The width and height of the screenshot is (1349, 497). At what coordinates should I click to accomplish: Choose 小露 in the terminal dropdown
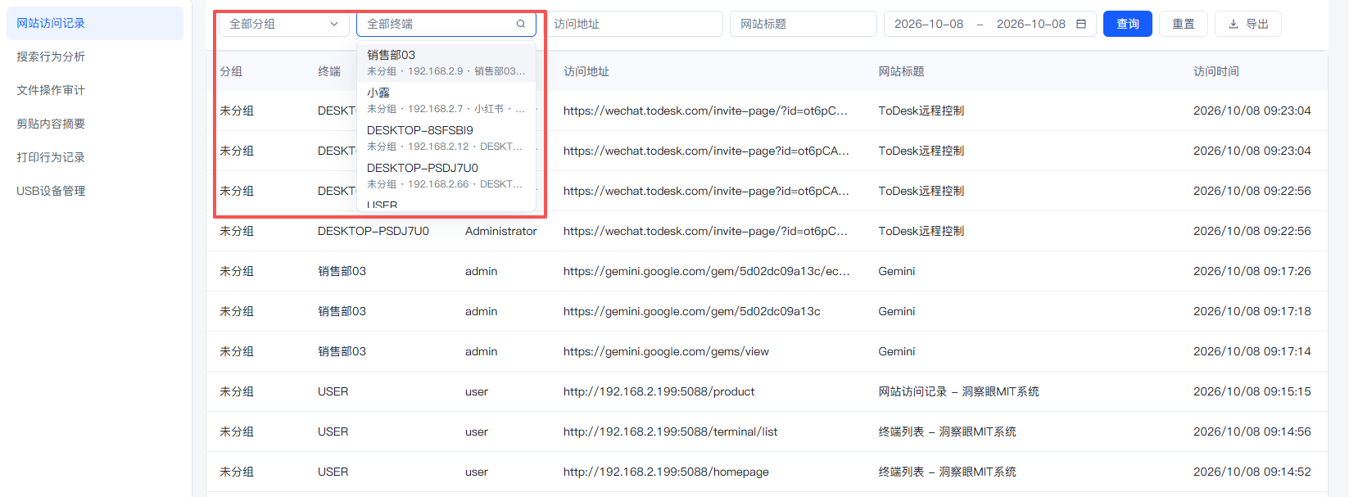click(x=446, y=100)
